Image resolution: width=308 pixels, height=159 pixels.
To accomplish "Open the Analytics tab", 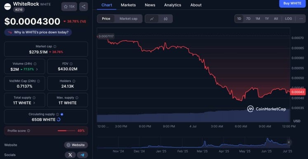I will [173, 5].
